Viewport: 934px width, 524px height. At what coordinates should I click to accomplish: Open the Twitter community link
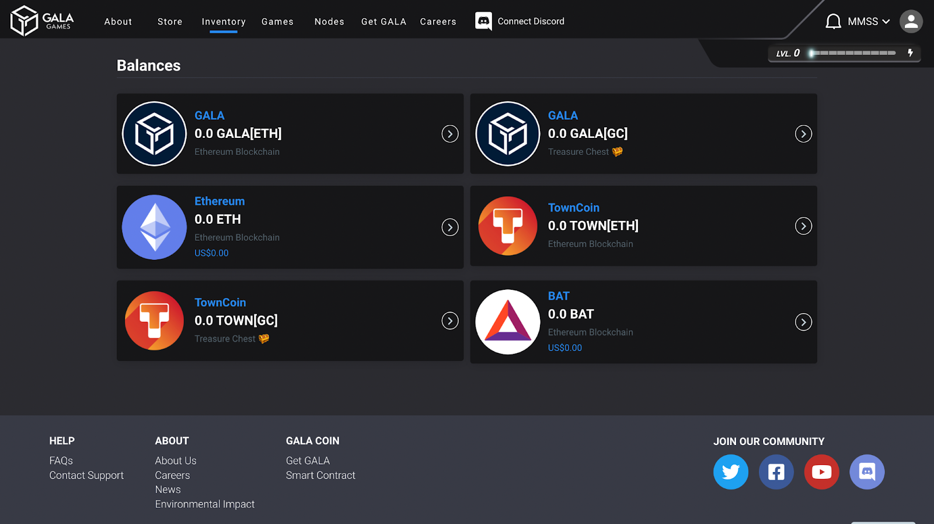tap(730, 472)
